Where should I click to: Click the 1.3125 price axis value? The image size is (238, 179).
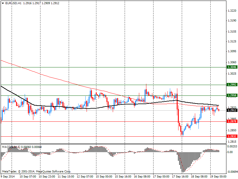(232, 41)
